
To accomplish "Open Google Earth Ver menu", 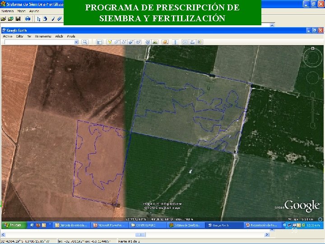I will click(29, 36).
